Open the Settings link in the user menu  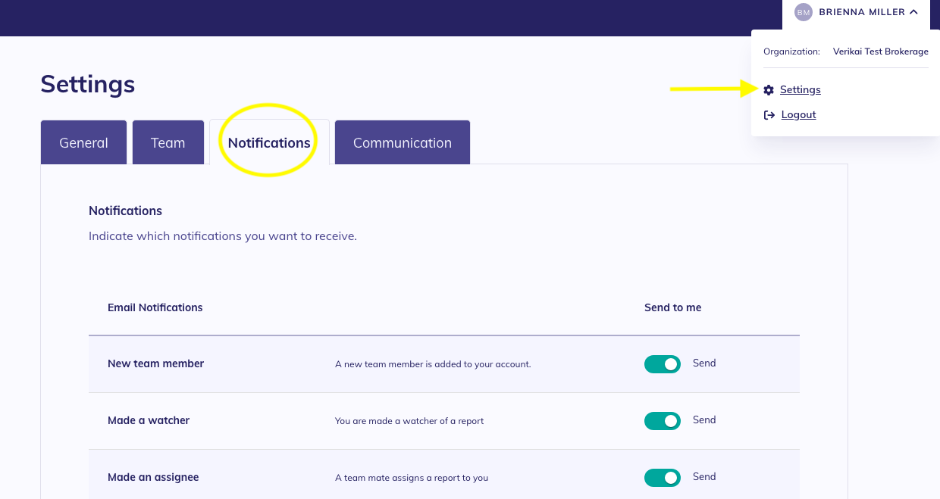click(800, 90)
